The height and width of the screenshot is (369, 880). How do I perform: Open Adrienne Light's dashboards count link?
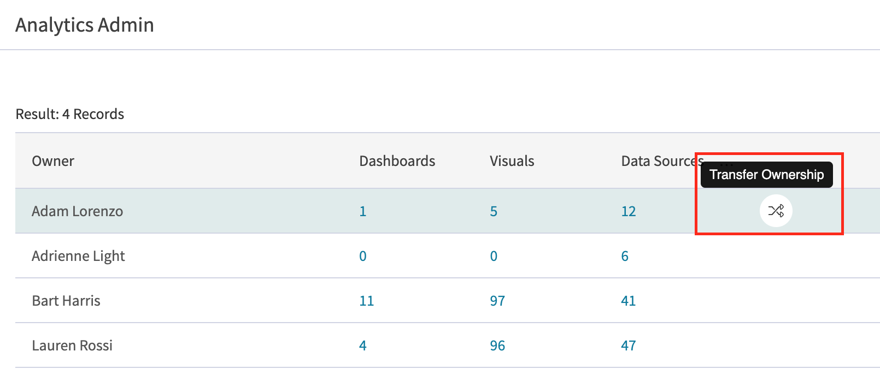(362, 256)
